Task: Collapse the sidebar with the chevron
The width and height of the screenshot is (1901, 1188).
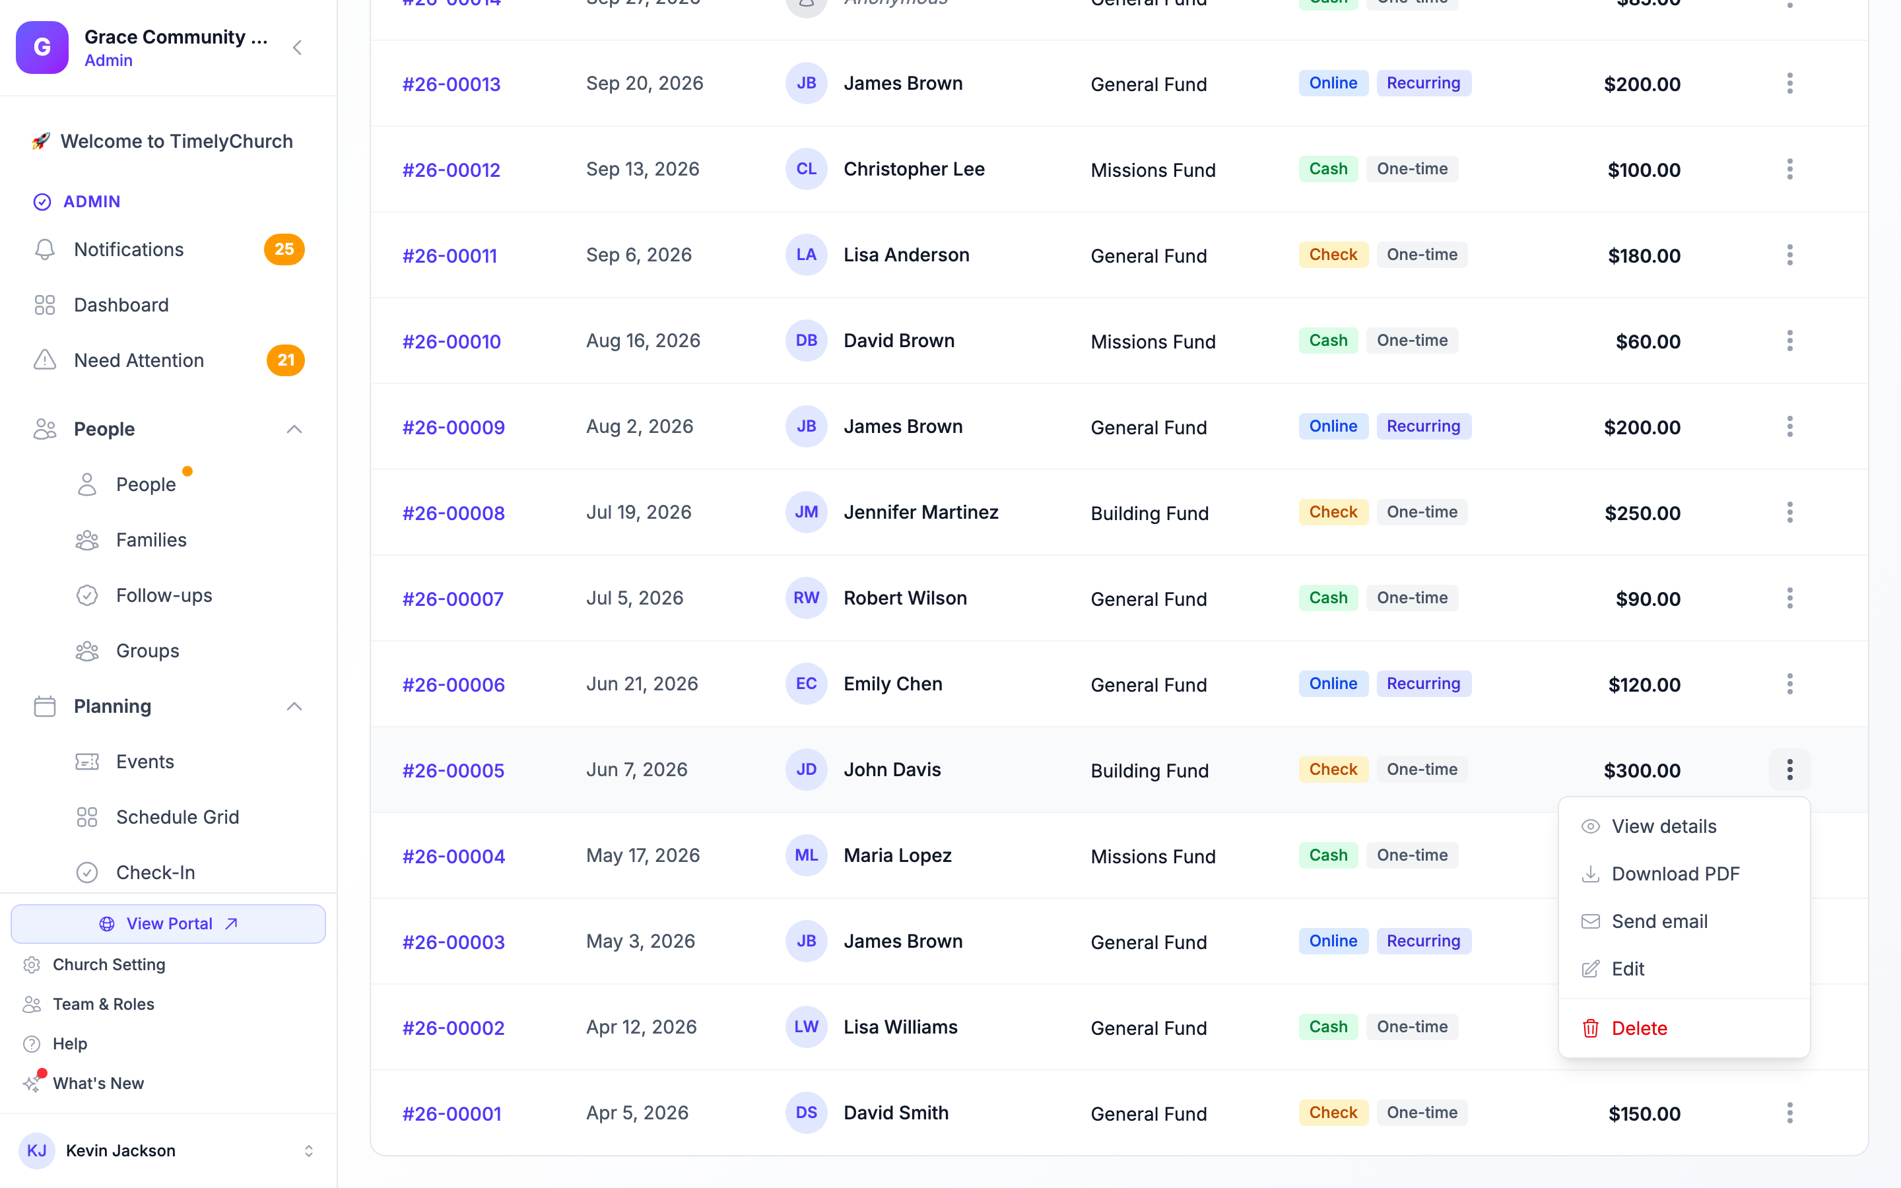Action: (297, 48)
